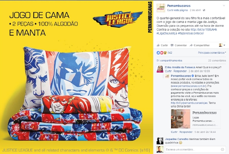Open the profile selector dropdown beside Compartilhar
The width and height of the screenshot is (229, 154).
(222, 45)
